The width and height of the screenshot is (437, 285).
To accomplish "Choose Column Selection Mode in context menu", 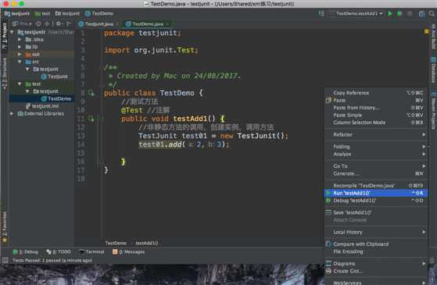I will [x=376, y=123].
